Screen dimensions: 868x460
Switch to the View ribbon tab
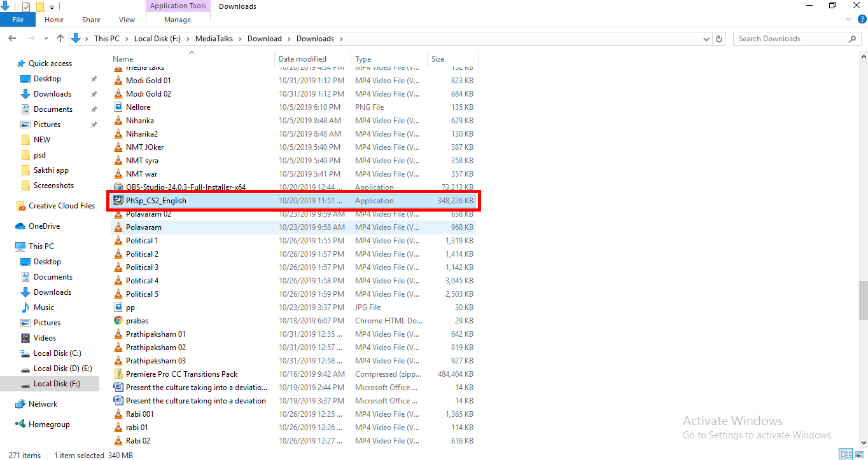pyautogui.click(x=126, y=20)
